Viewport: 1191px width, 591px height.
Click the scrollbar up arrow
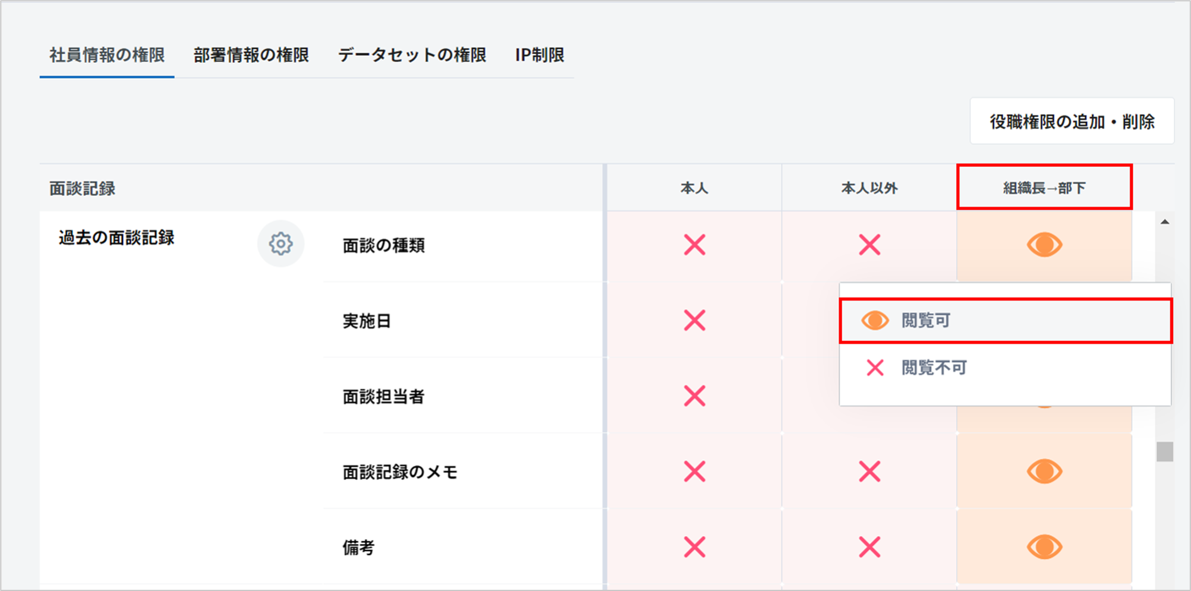tap(1165, 222)
